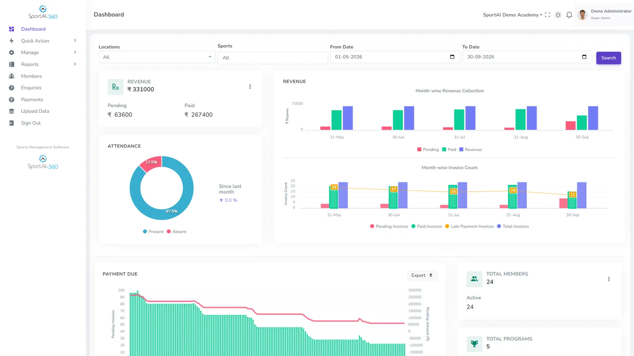This screenshot has height=356, width=634.
Task: Toggle Present in attendance legend
Action: [x=153, y=232]
